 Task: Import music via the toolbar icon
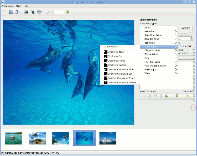click(33, 12)
